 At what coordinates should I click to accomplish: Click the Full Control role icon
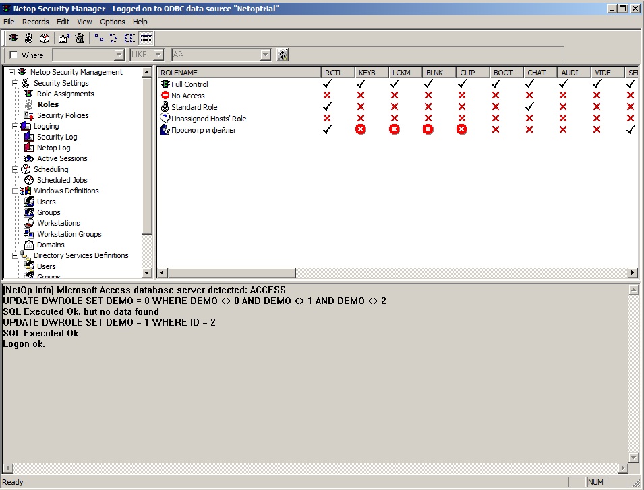[165, 84]
